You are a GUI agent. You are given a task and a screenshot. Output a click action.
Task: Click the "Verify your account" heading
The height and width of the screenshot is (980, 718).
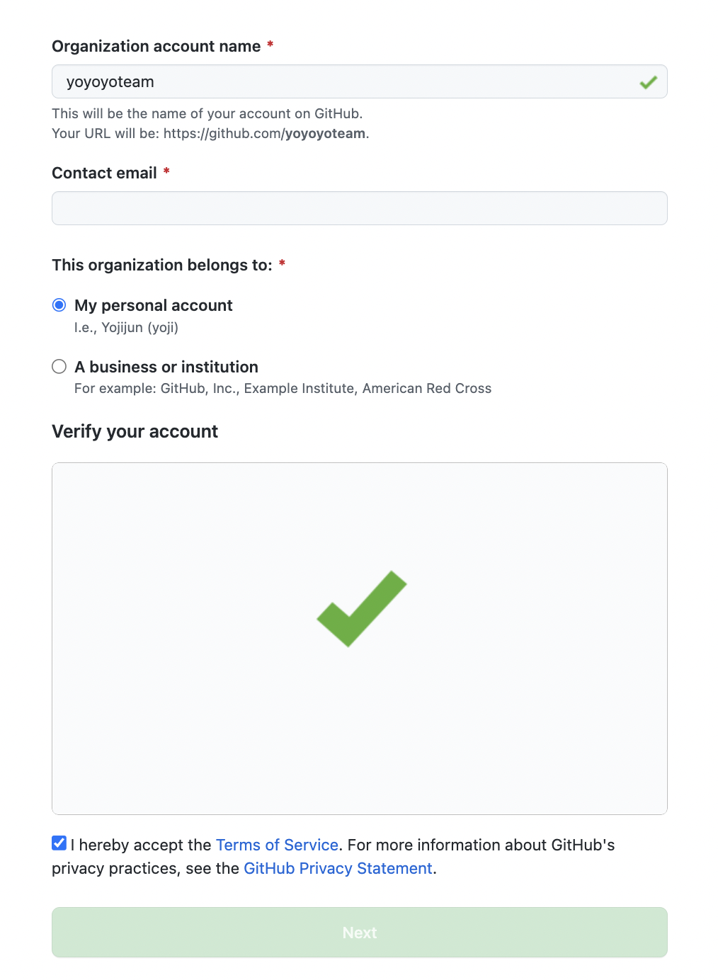click(135, 431)
